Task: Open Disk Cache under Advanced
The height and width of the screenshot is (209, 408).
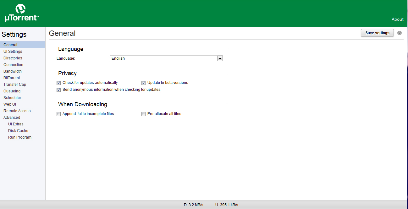Action: coord(18,131)
